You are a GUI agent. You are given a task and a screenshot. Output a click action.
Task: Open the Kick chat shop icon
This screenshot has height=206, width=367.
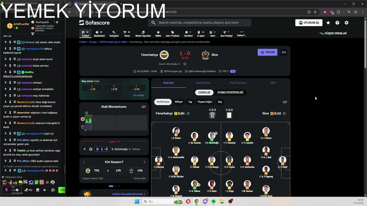pos(38,190)
